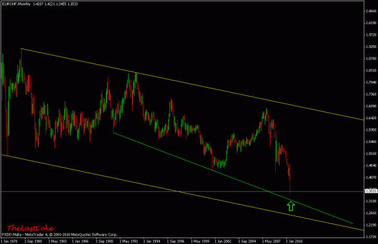Pick the 1 Sep 1988 date marker
Image resolution: width=378 pixels, height=244 pixels.
point(105,241)
